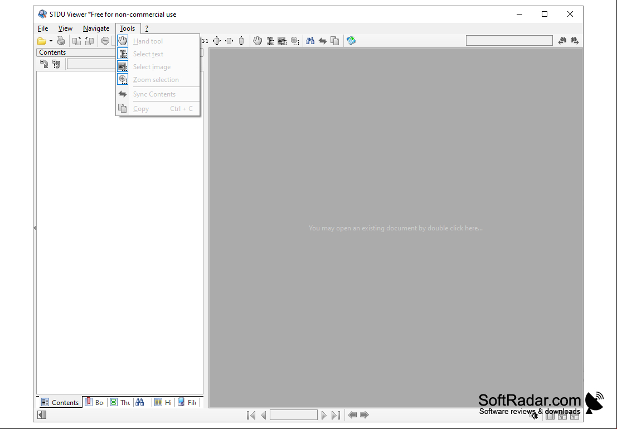Choose Zoom selection from the Tools menu
617x429 pixels.
tap(158, 80)
